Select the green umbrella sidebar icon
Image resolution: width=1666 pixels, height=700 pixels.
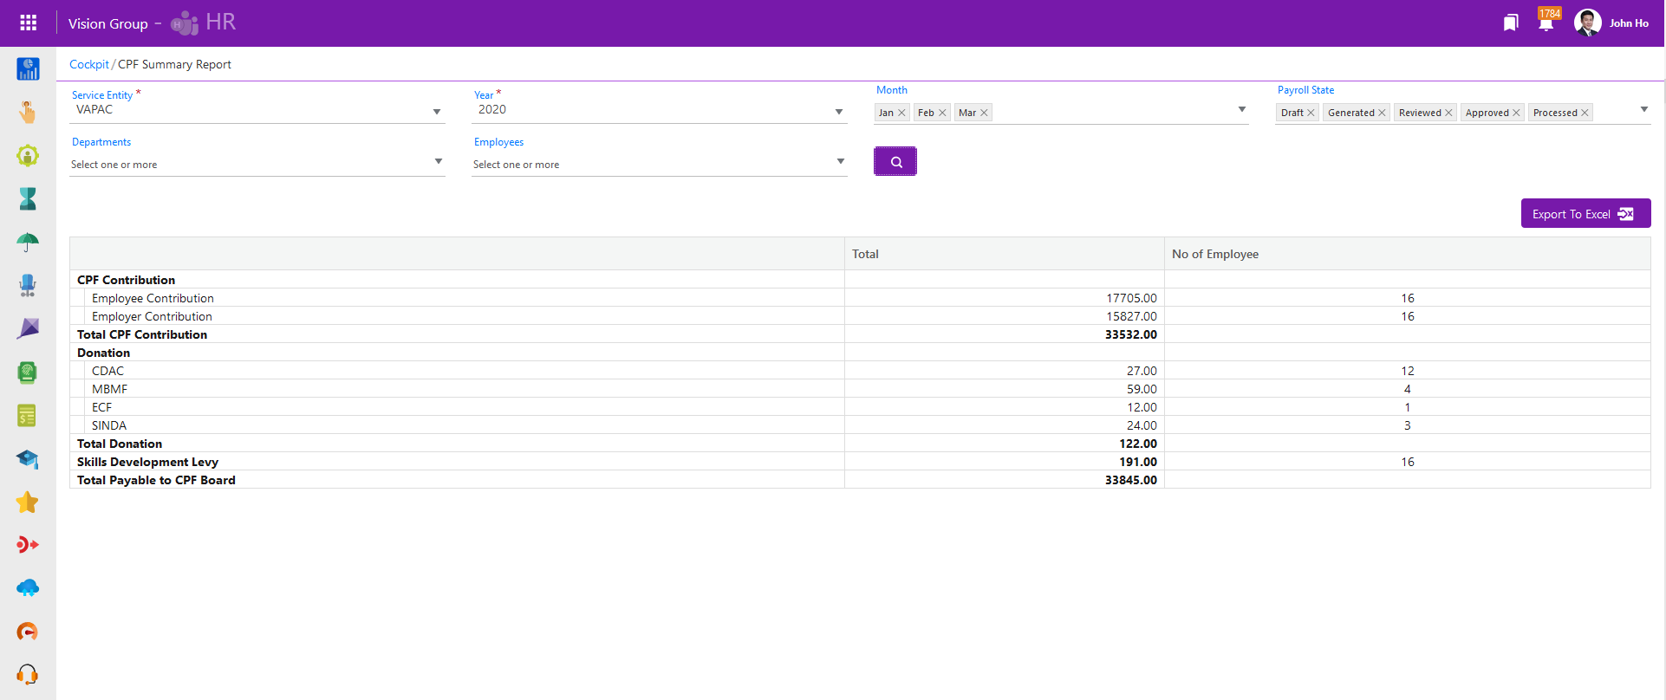pos(28,243)
